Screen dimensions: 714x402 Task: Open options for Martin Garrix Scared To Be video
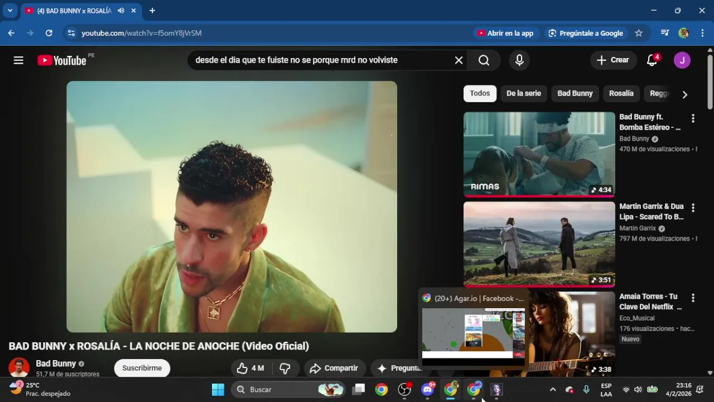(693, 208)
